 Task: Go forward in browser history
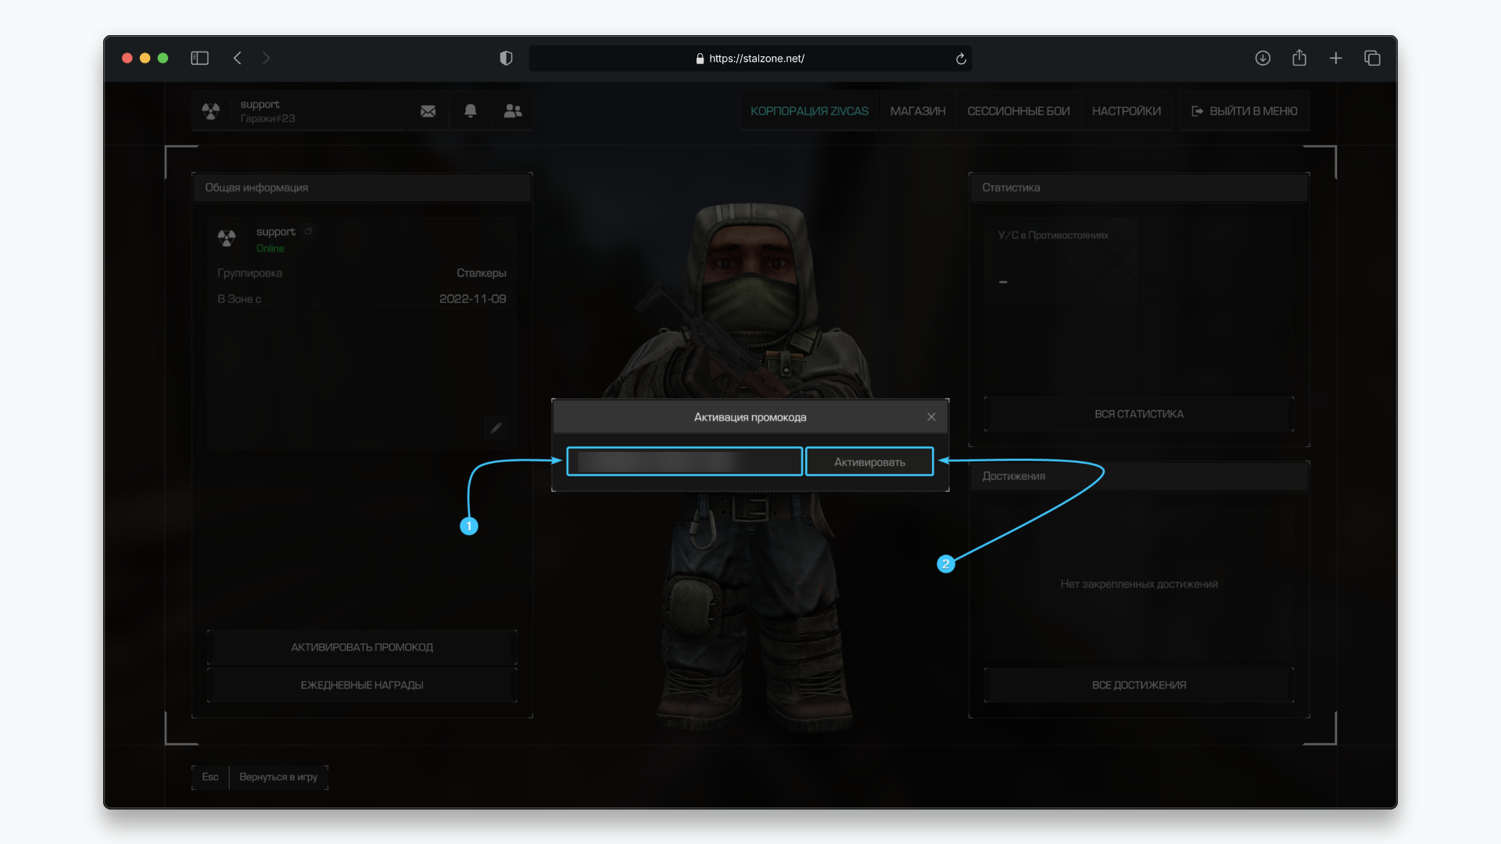[267, 59]
